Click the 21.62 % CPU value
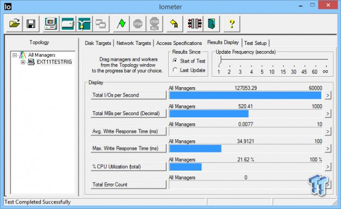The width and height of the screenshot is (341, 209). pos(246,160)
